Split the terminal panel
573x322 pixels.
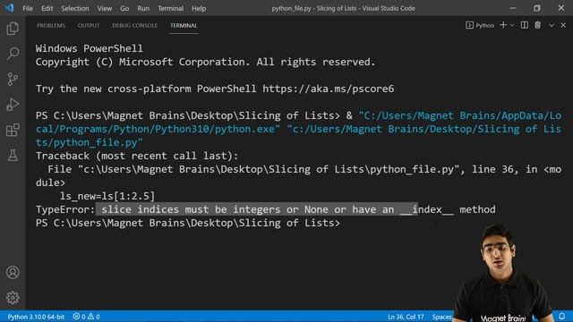tap(525, 25)
